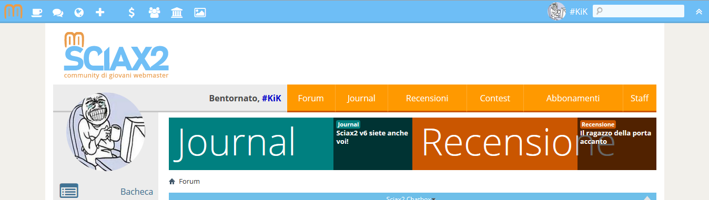Collapse the Chatbox panel with up arrow
This screenshot has width=709, height=200.
pyautogui.click(x=647, y=198)
